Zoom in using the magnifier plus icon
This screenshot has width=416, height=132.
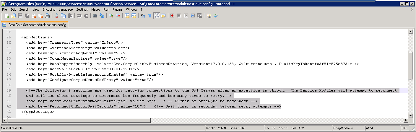[x=111, y=16]
